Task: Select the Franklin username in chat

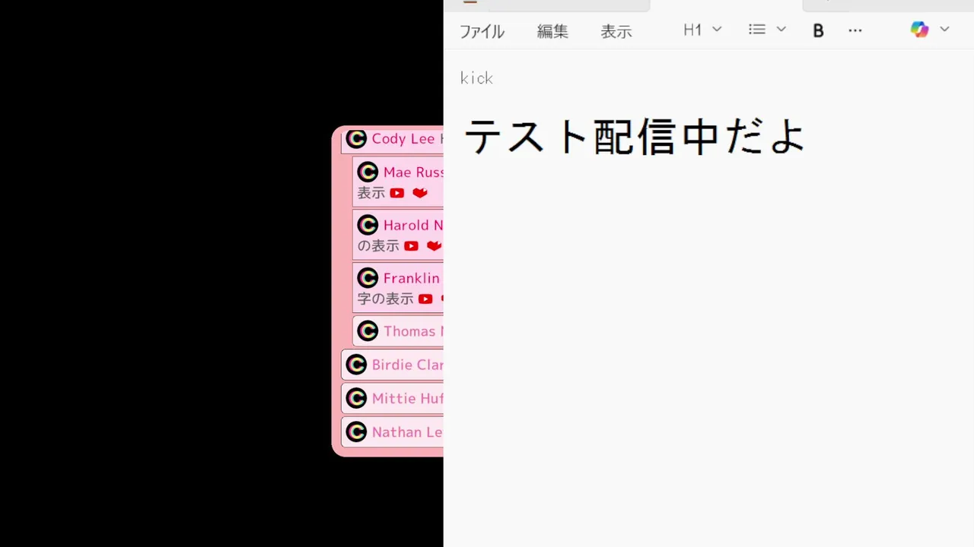Action: [x=412, y=279]
